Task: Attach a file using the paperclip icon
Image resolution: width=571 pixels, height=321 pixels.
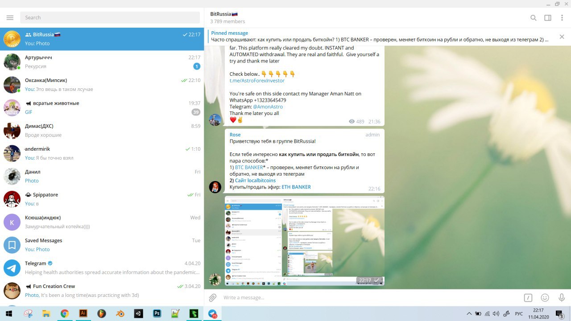Action: 213,297
